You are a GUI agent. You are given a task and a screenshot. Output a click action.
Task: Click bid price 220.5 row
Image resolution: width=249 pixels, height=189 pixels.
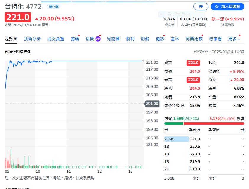[x=182, y=147]
